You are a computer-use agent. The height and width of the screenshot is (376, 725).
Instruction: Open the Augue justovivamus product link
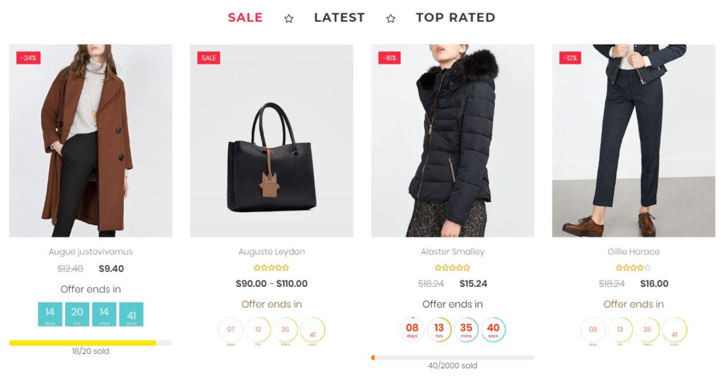tap(91, 252)
